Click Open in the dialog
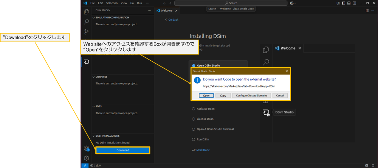The width and height of the screenshot is (378, 168). [206, 95]
